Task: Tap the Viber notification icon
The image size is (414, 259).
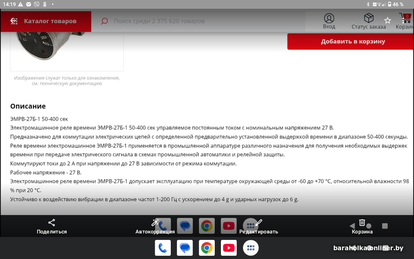Action: (x=37, y=4)
